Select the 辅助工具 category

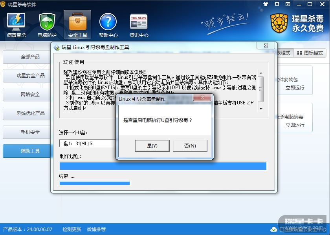pos(27,151)
